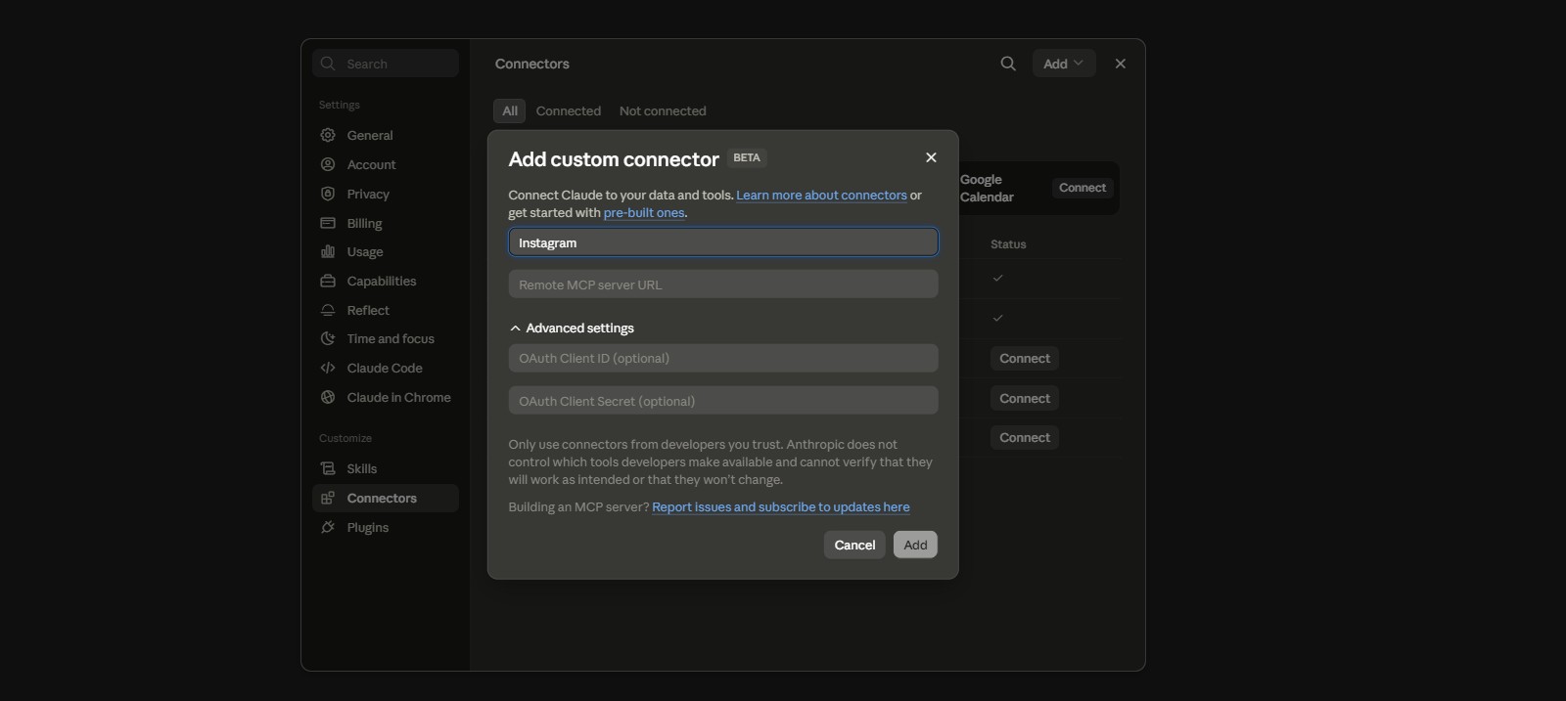Click the Claude Code brackets icon
The image size is (1566, 701).
pos(328,368)
